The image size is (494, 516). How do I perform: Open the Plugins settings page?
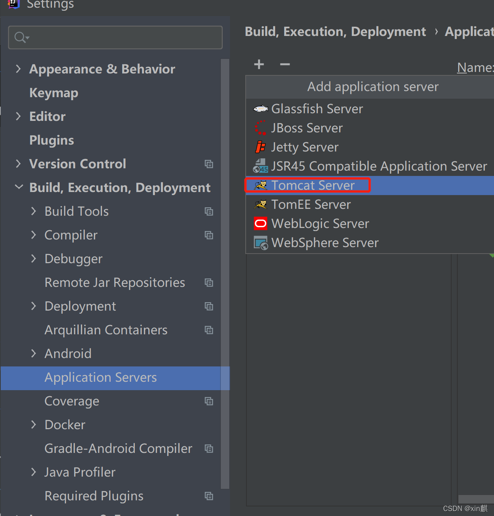click(x=52, y=140)
